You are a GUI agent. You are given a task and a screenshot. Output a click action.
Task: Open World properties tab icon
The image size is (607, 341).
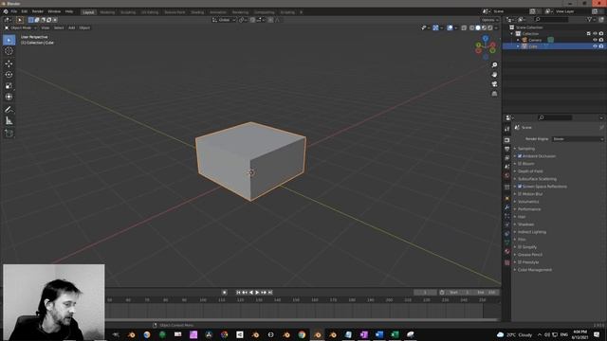coord(507,175)
